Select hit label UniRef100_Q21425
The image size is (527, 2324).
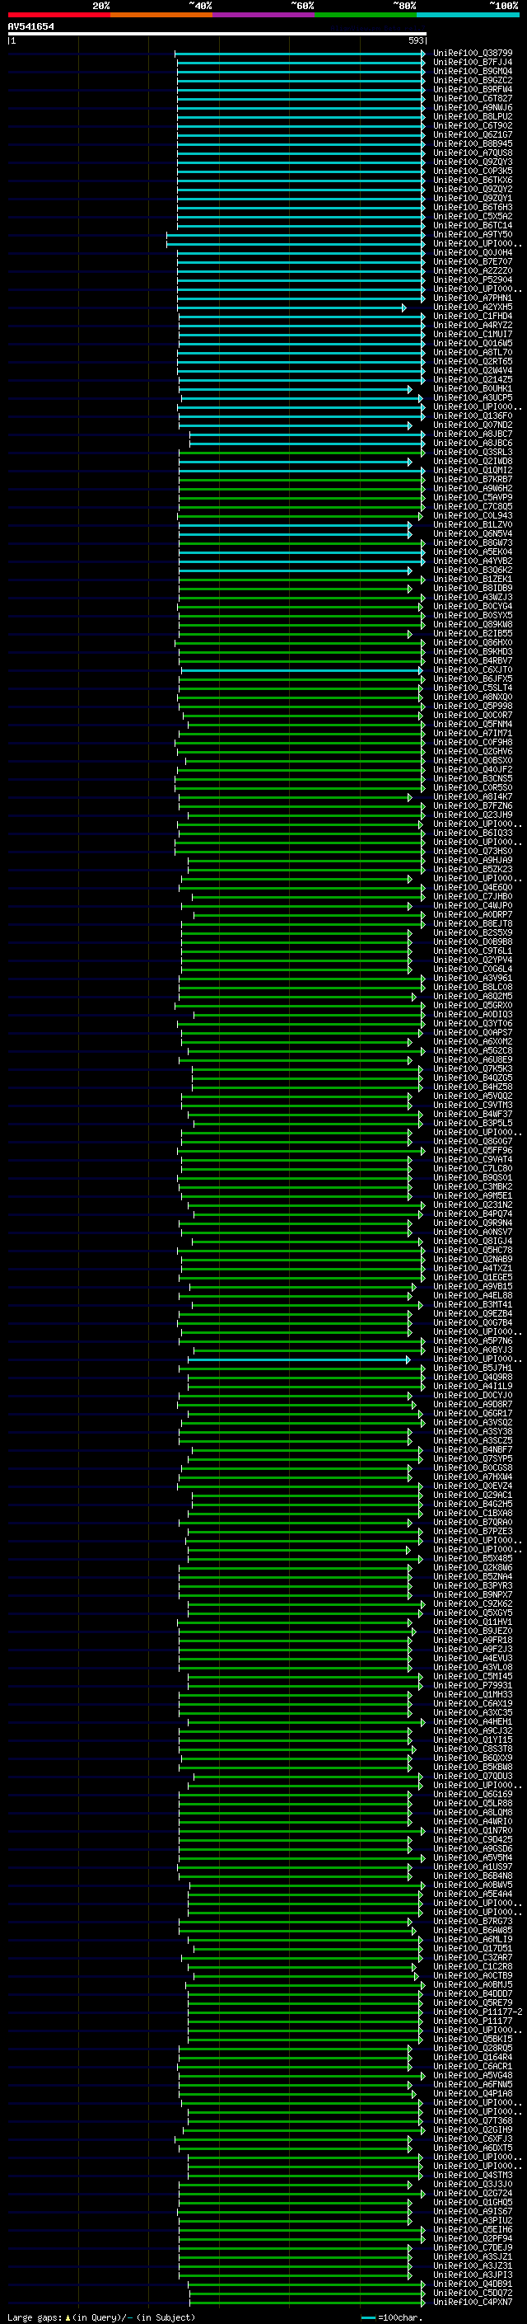click(x=473, y=380)
